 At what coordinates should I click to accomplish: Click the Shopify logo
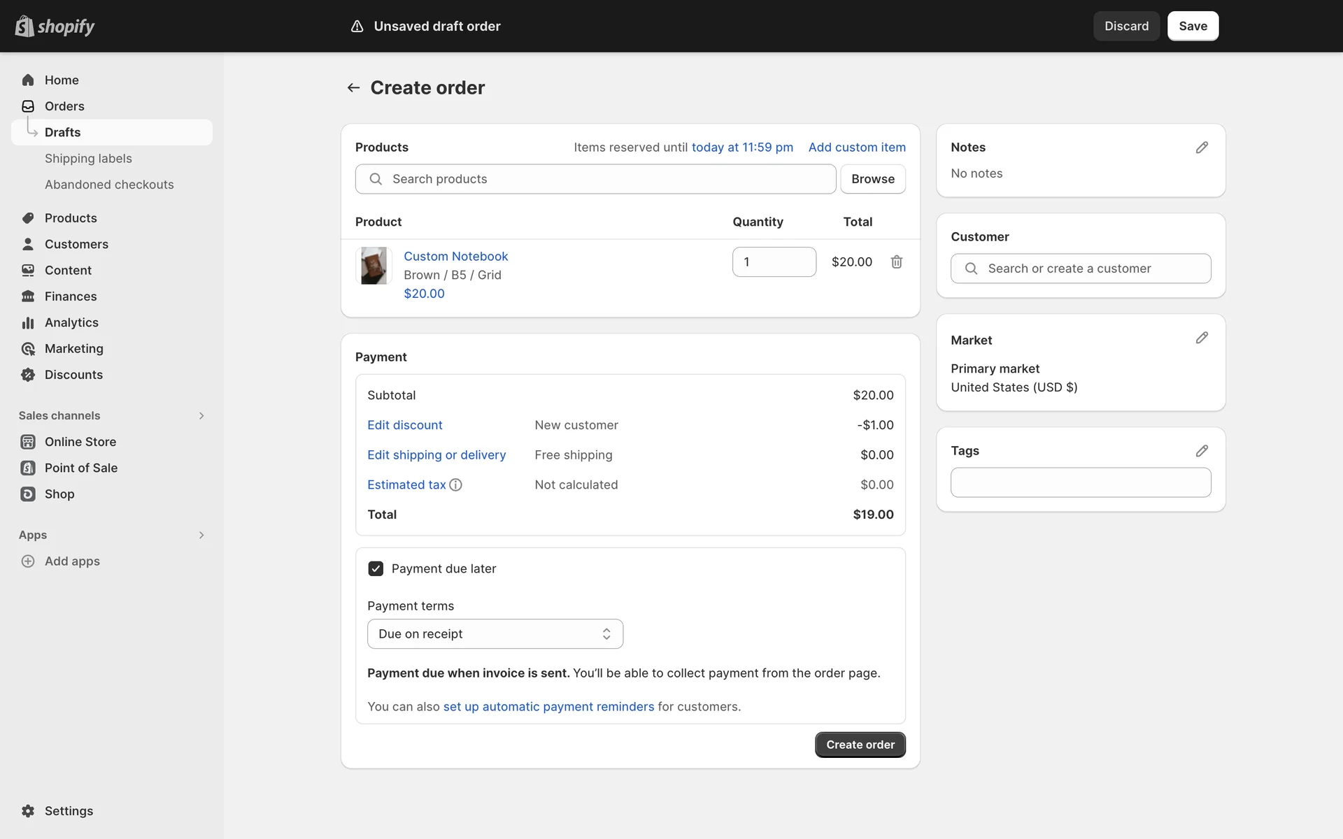click(55, 26)
